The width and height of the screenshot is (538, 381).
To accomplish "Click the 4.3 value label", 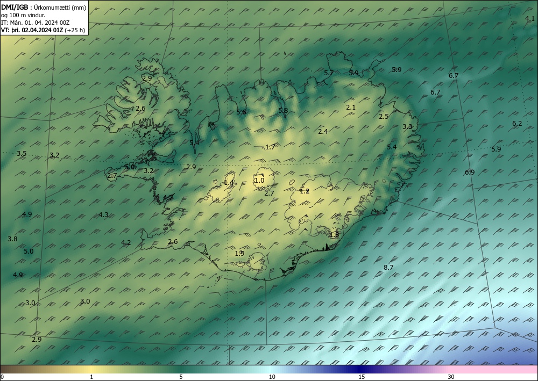I will tap(103, 214).
